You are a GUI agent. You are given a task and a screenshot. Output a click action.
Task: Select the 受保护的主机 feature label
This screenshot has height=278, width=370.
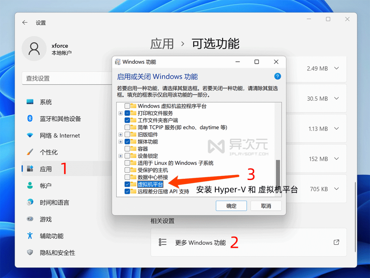pyautogui.click(x=153, y=170)
